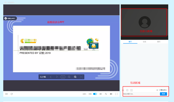
Task: Expand slide to full view in PPT toolbar
Action: 81,77
